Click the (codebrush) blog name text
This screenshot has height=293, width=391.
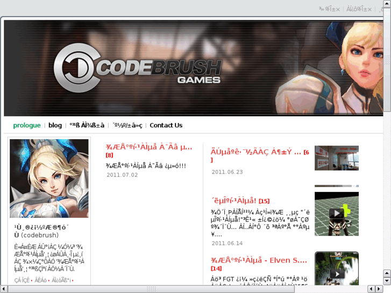(x=40, y=235)
